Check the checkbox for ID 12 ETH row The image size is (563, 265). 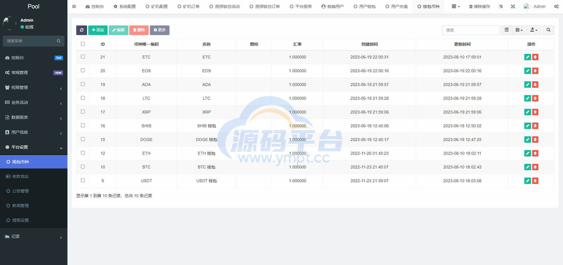83,153
